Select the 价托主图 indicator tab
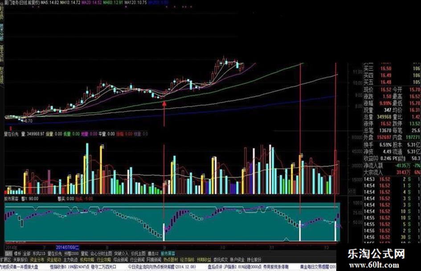This screenshot has width=421, height=271. pyautogui.click(x=138, y=254)
